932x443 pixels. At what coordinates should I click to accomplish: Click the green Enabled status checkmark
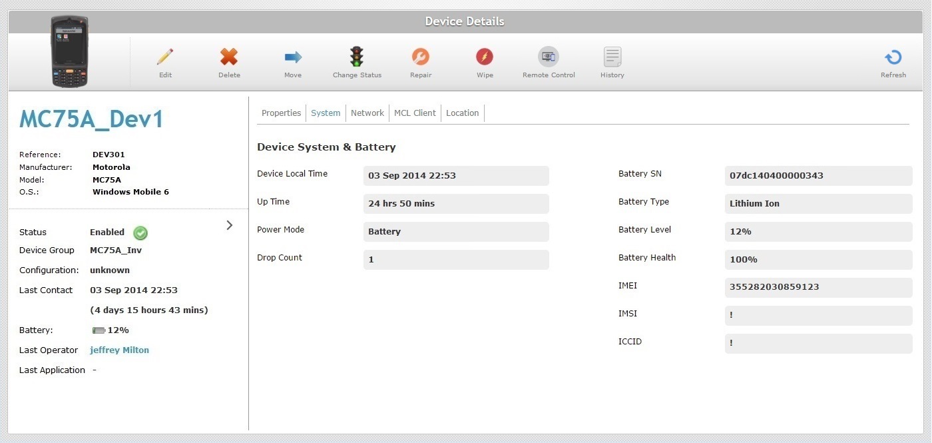coord(140,232)
